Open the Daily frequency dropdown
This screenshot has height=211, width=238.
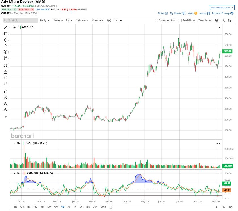click(x=45, y=20)
